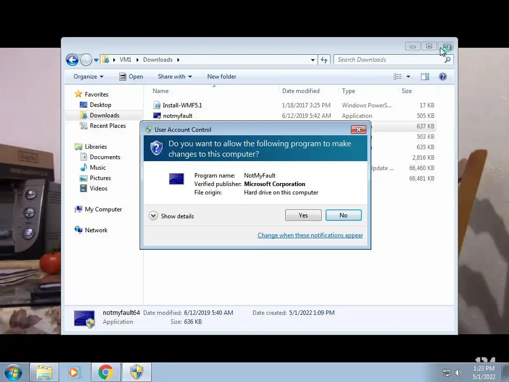The height and width of the screenshot is (382, 509).
Task: Select the Install-WMF5.1 file
Action: pyautogui.click(x=182, y=105)
